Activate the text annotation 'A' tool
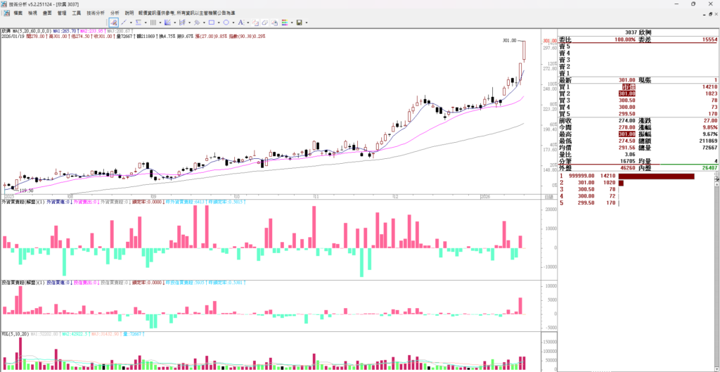 pos(240,23)
